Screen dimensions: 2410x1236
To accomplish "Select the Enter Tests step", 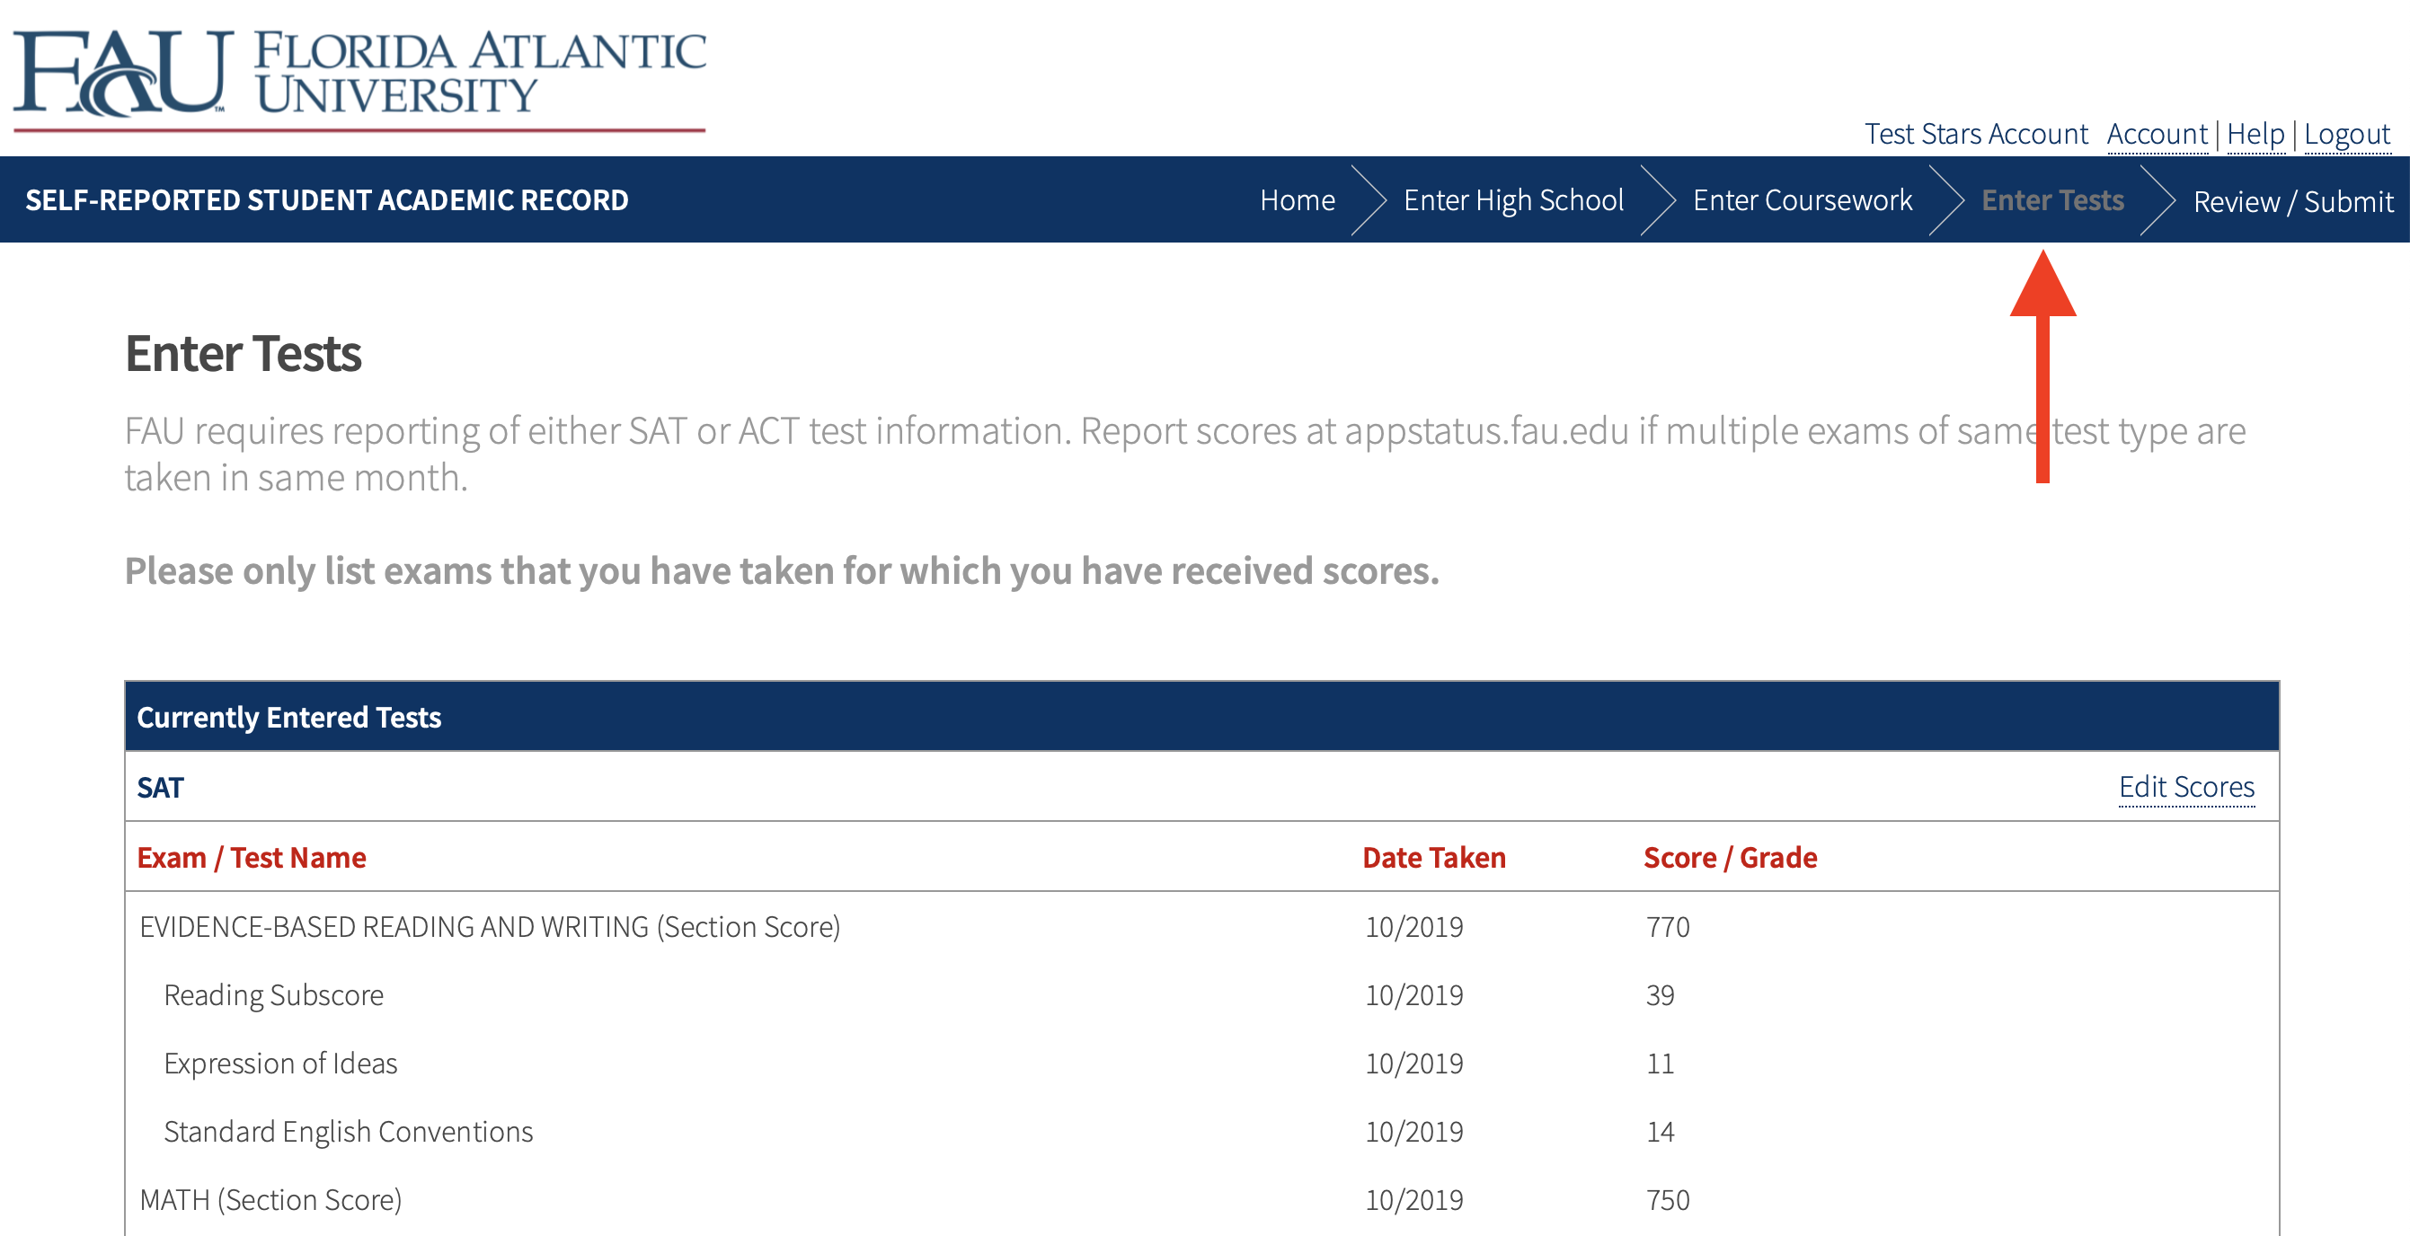I will [x=2052, y=200].
